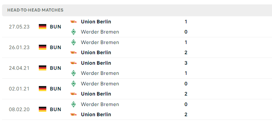Open Union Berlin from the 02.01.21 match

(x=96, y=94)
